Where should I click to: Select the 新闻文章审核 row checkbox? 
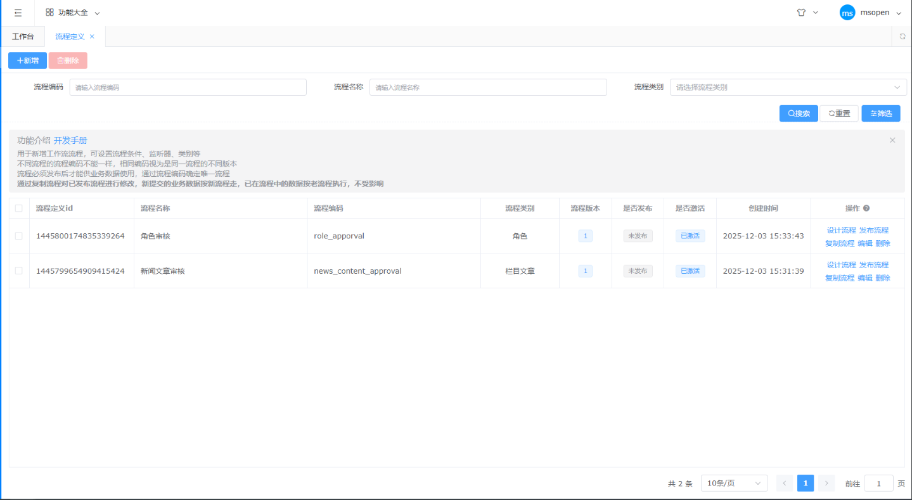[19, 271]
